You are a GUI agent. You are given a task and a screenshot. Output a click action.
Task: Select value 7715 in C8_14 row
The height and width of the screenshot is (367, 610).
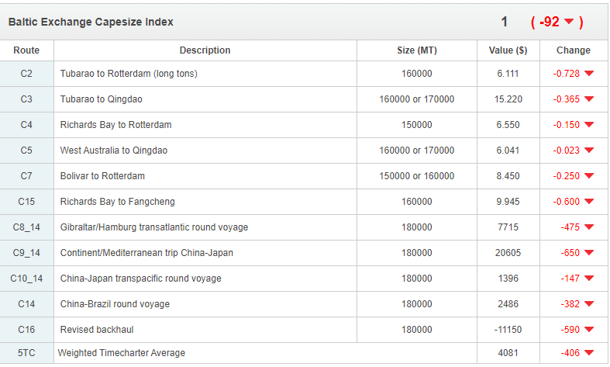508,227
